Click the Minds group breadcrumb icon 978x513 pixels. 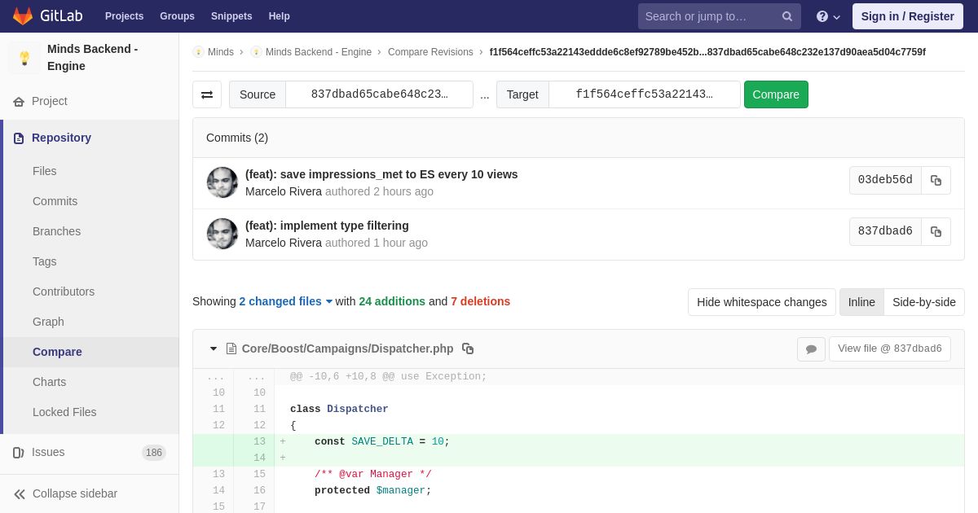coord(198,52)
